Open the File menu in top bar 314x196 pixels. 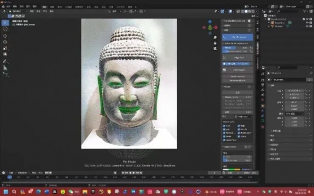click(8, 7)
